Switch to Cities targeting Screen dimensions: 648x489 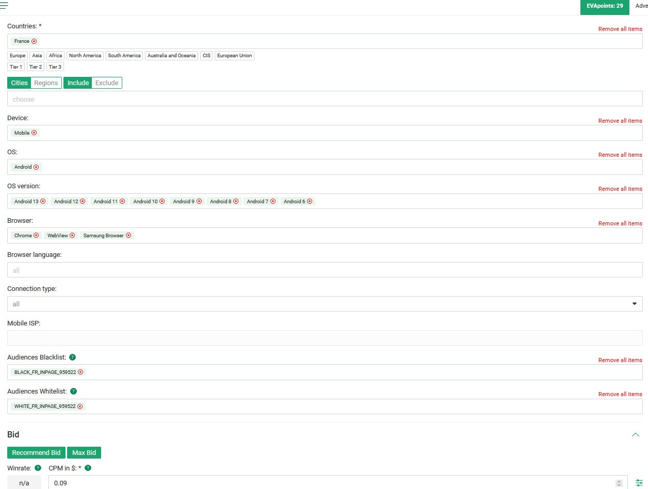pos(20,83)
